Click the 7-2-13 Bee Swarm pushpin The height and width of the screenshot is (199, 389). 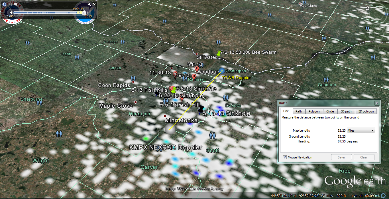tap(219, 53)
